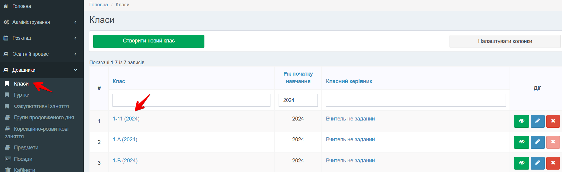
Task: Click the blue pencil edit icon for class 1-Б
Action: (538, 163)
